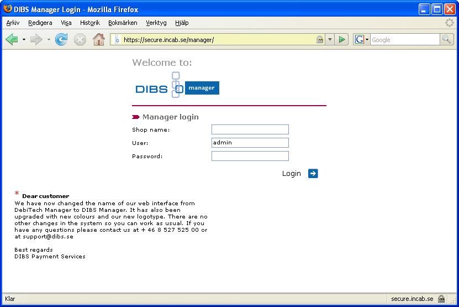The width and height of the screenshot is (459, 307).
Task: Click the blue Login arrow button
Action: 313,173
